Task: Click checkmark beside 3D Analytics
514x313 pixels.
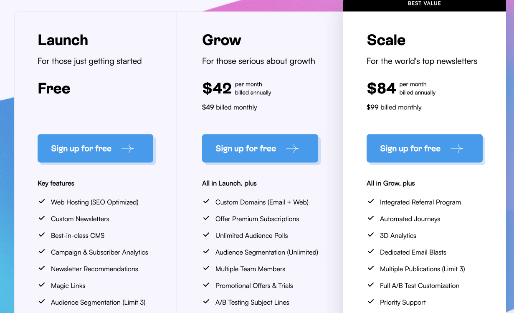Action: pyautogui.click(x=371, y=235)
